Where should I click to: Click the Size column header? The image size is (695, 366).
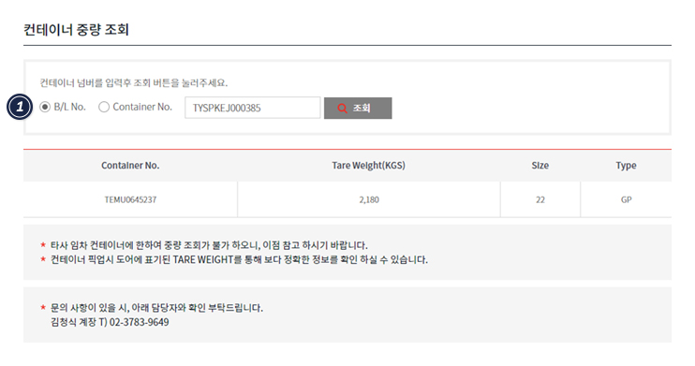point(540,166)
